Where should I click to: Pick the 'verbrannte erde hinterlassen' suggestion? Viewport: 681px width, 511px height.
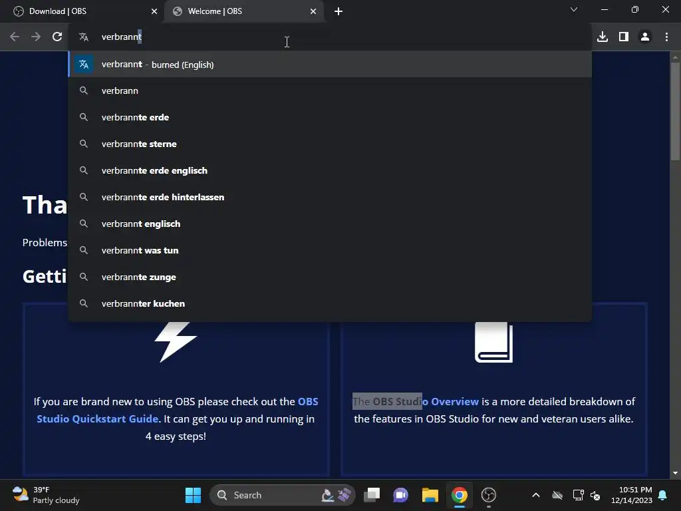click(330, 197)
